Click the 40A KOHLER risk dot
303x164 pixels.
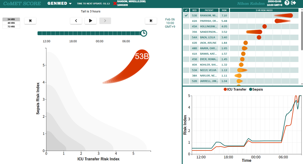[241, 65]
